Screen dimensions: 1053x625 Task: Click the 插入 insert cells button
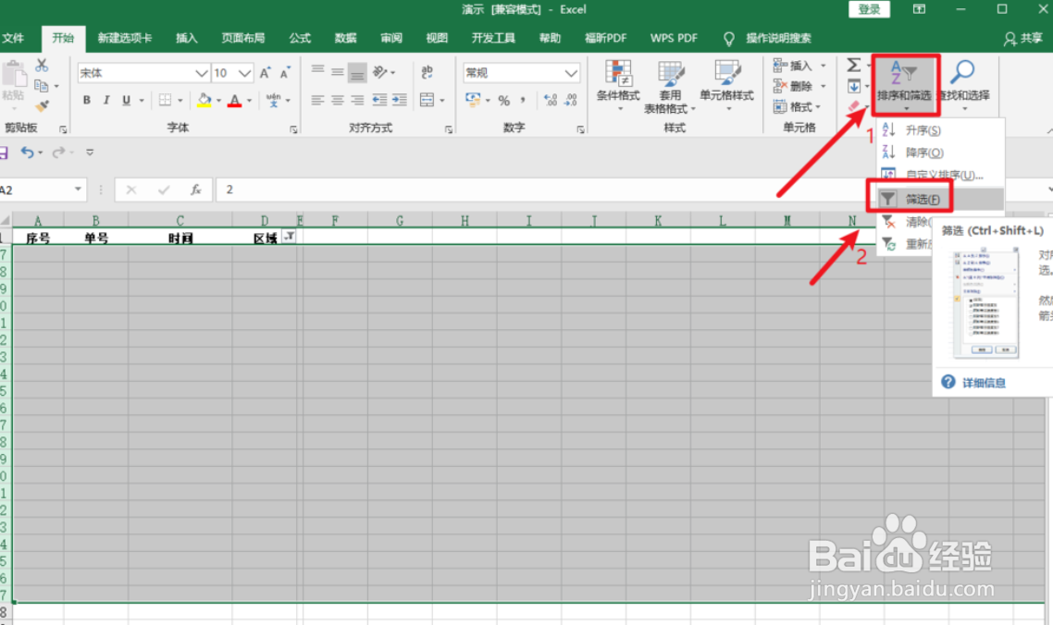[x=792, y=66]
